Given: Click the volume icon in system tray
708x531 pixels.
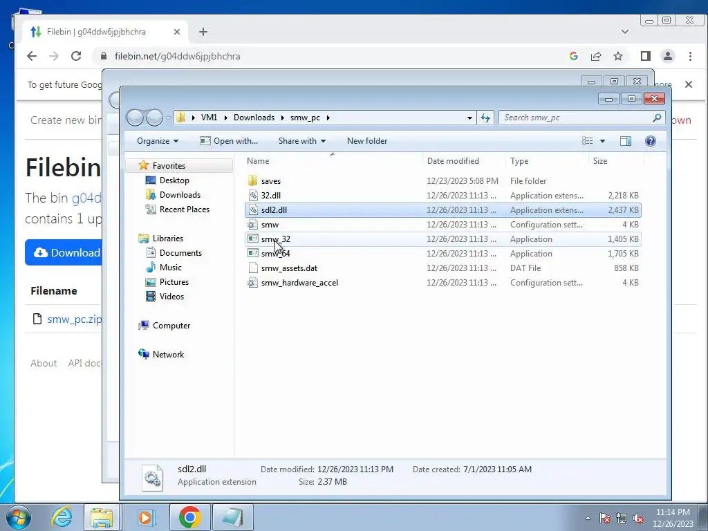Looking at the screenshot, I should coord(638,519).
